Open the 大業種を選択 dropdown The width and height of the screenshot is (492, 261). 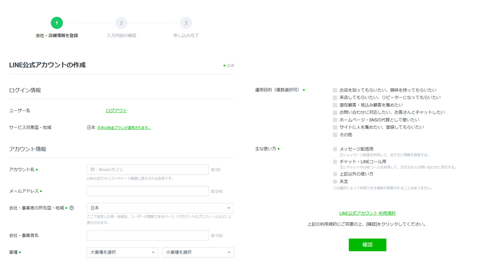click(122, 252)
